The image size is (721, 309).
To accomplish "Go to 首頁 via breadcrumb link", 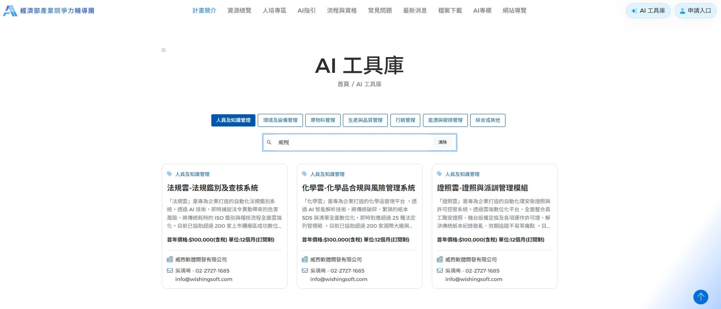I will coord(343,84).
